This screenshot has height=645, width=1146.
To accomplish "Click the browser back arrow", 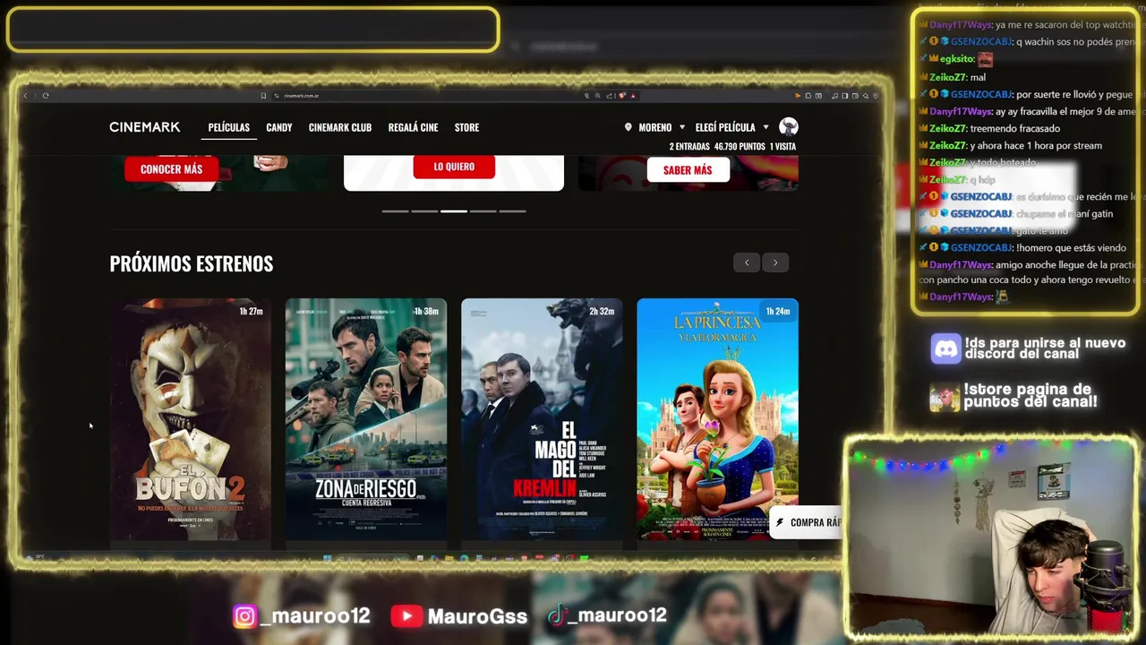I will 25,96.
